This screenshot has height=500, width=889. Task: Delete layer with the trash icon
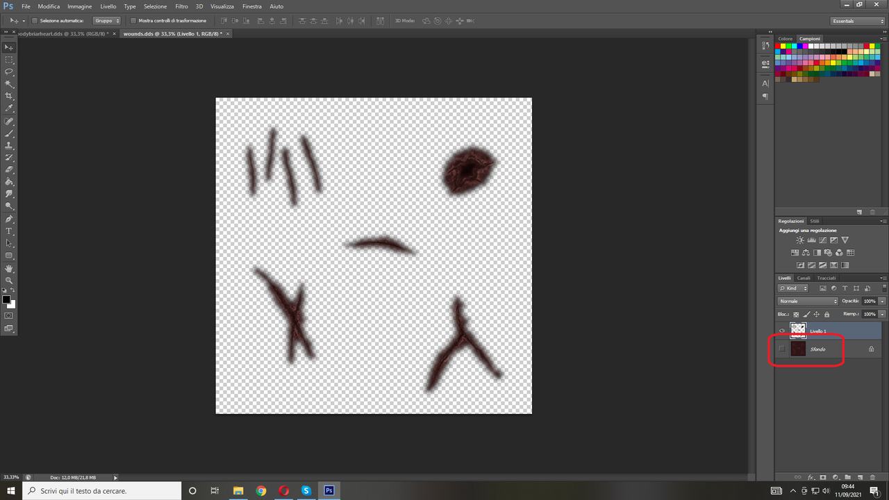coord(872,477)
